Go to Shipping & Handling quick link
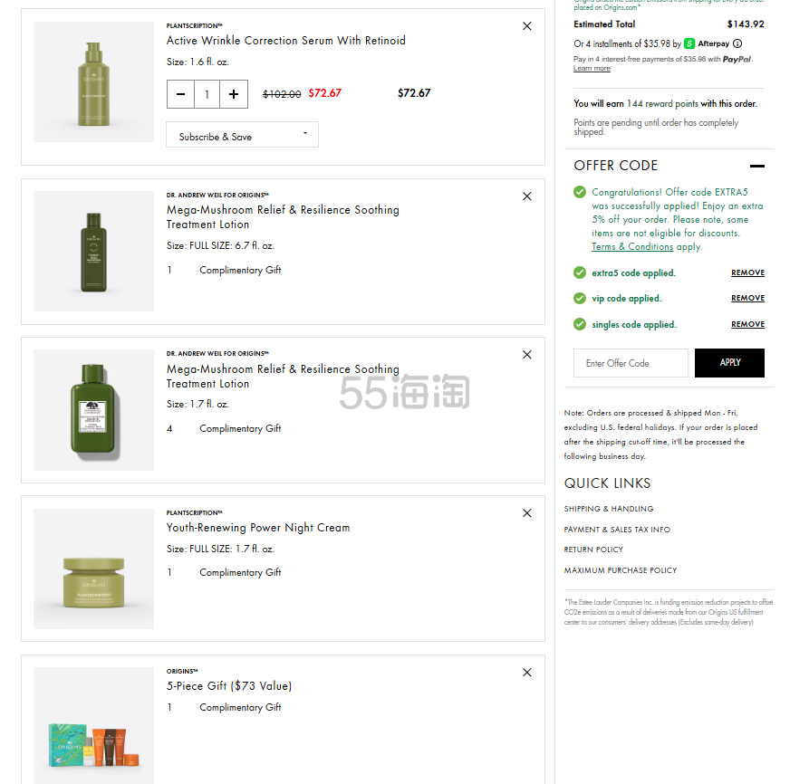809x784 pixels. (x=608, y=509)
